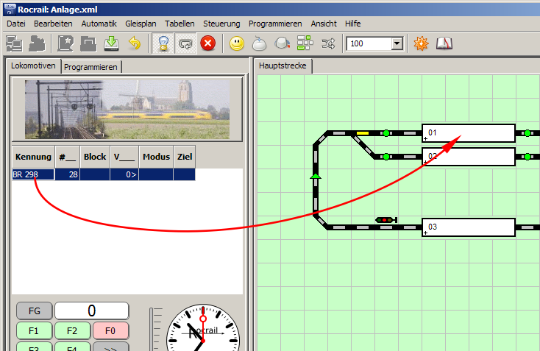Switch to the Programmieren tab
The width and height of the screenshot is (540, 351).
pos(91,66)
